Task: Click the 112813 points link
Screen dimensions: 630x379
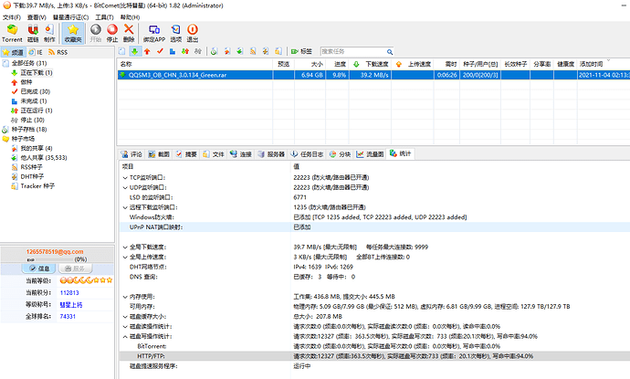Action: point(69,293)
